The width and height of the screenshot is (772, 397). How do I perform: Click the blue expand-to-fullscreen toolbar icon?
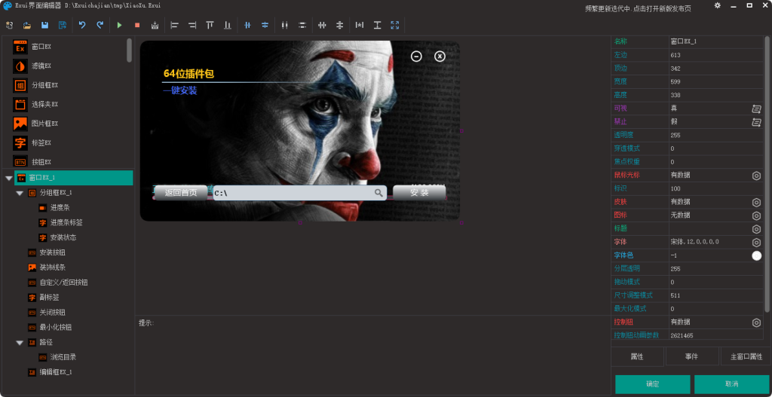point(395,25)
